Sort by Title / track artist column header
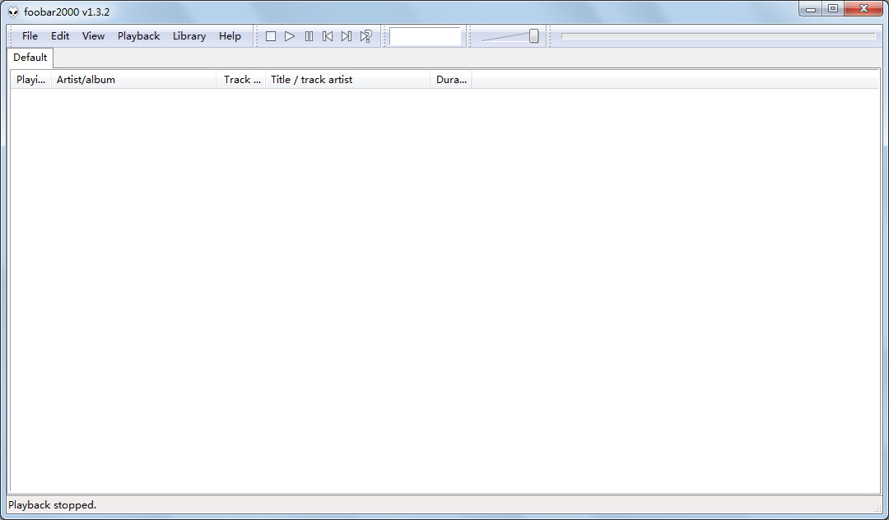The height and width of the screenshot is (520, 889). 347,80
